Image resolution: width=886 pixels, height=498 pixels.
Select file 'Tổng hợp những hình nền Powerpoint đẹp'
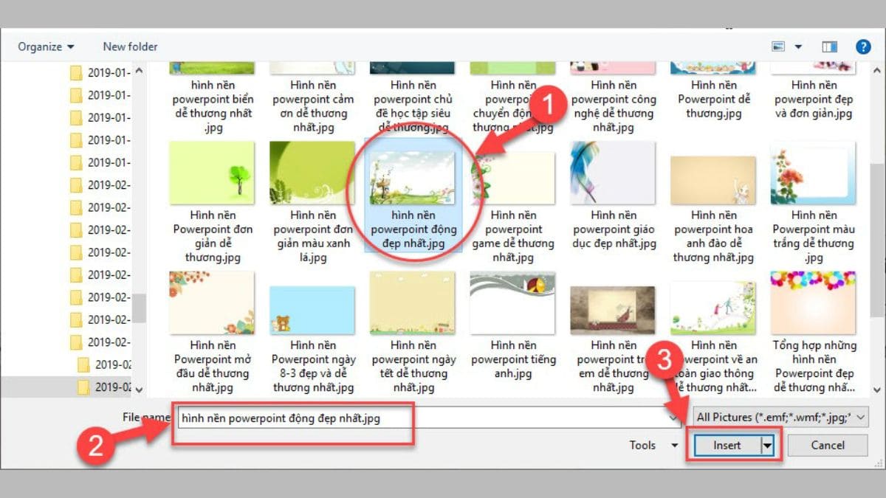click(x=814, y=333)
